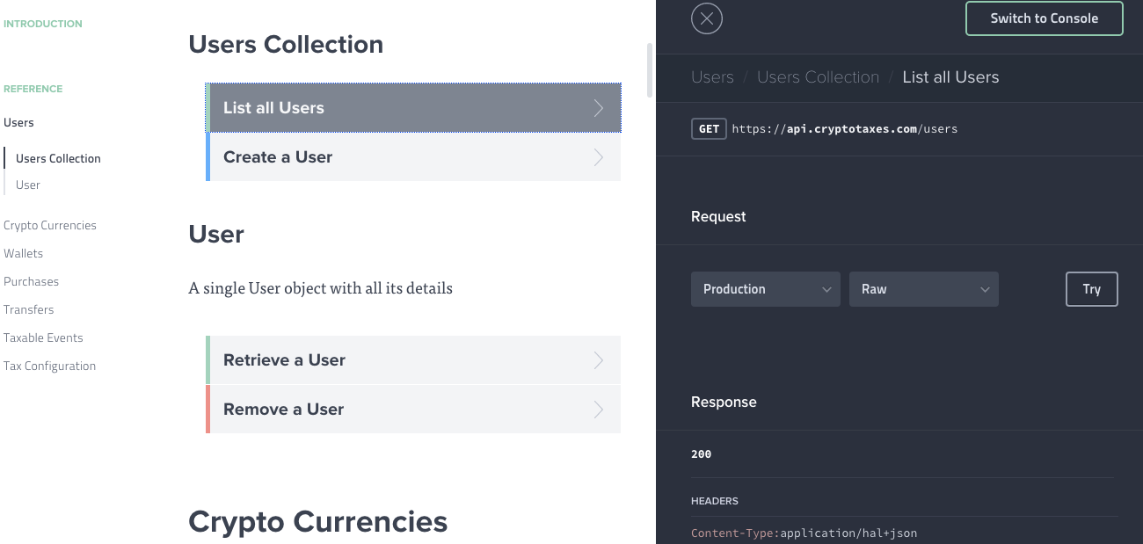Image resolution: width=1143 pixels, height=544 pixels.
Task: Open the Production environment dropdown
Action: click(x=765, y=289)
